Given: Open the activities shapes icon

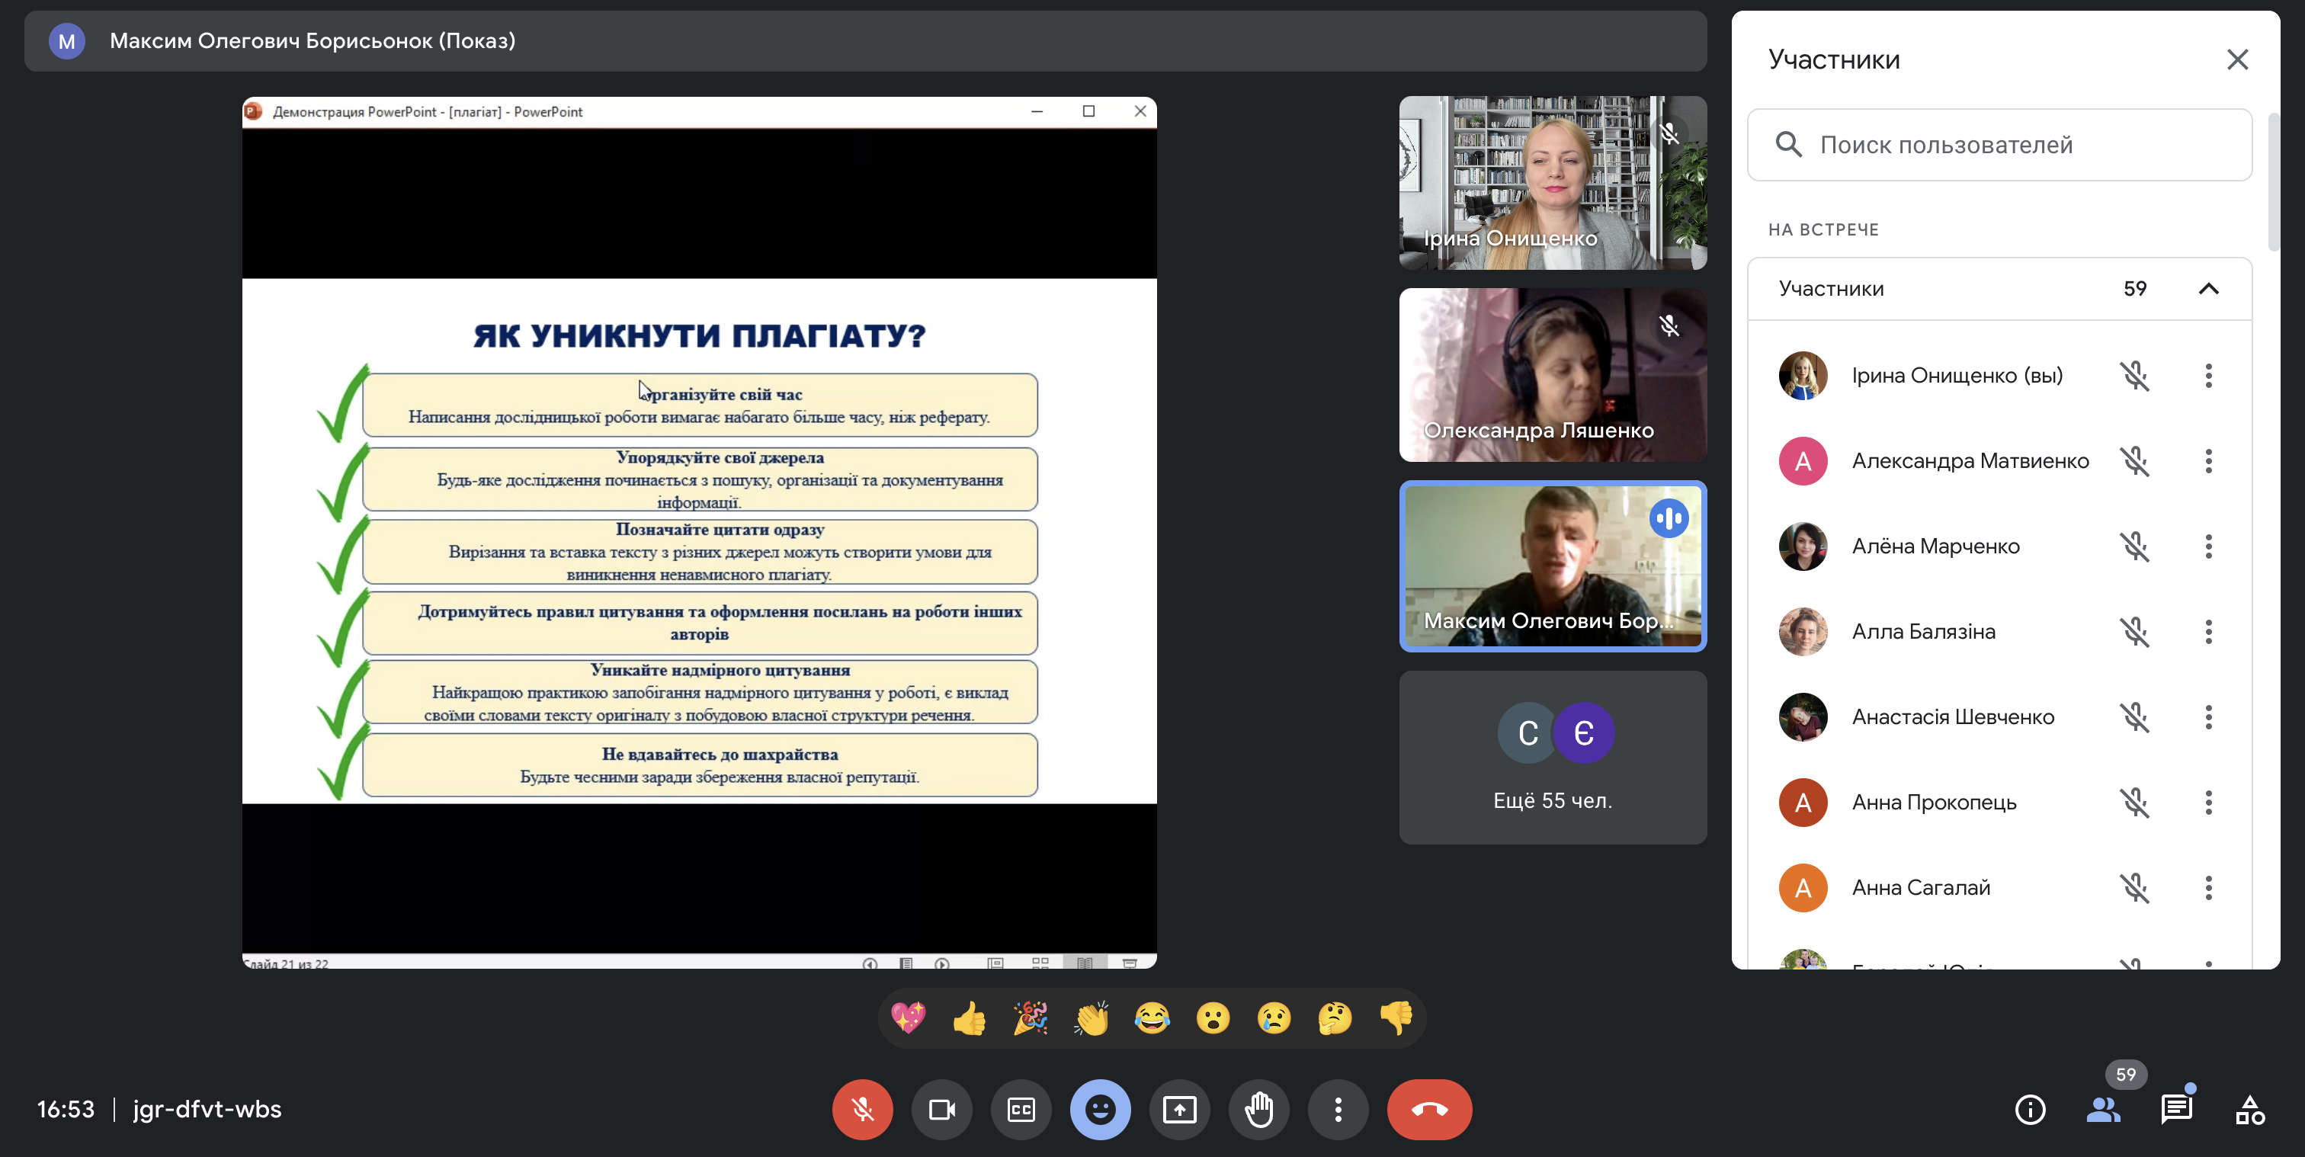Looking at the screenshot, I should tap(2249, 1110).
